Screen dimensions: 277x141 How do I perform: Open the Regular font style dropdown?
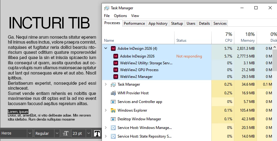tap(57, 133)
